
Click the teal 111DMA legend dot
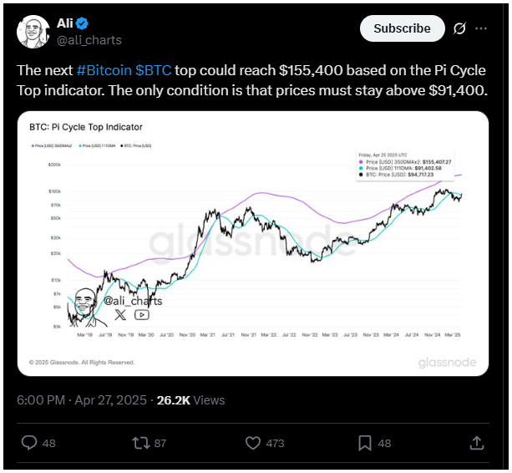(80, 145)
